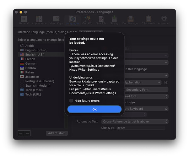This screenshot has height=157, width=189.
Task: Click the Spanish (Modern) round icon
Action: (22, 85)
